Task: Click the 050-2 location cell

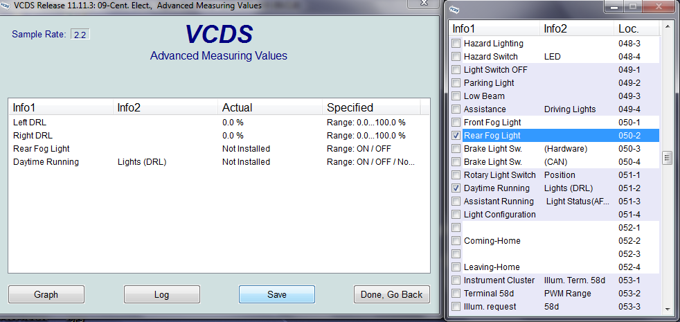Action: click(629, 136)
